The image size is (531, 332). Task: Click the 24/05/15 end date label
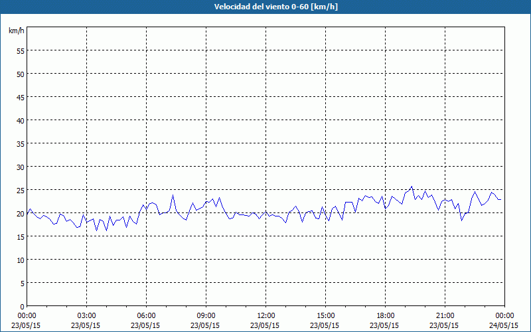(504, 325)
